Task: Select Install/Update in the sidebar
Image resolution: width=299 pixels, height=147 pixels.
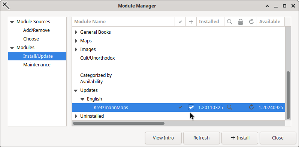Action: coord(37,56)
